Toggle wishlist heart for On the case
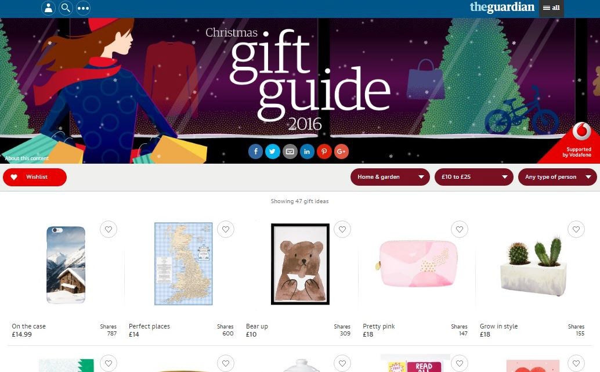The image size is (600, 372). tap(109, 229)
